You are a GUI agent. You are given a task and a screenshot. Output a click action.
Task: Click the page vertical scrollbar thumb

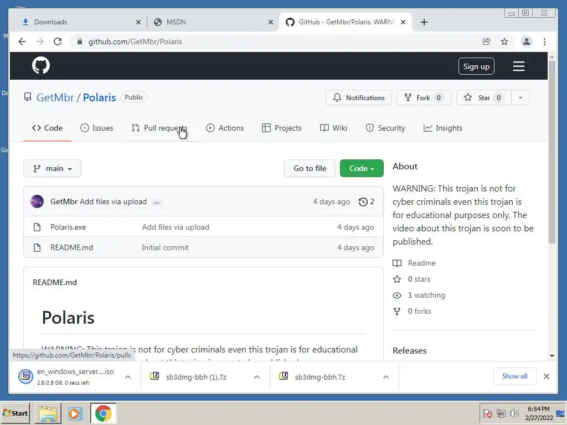pyautogui.click(x=552, y=152)
